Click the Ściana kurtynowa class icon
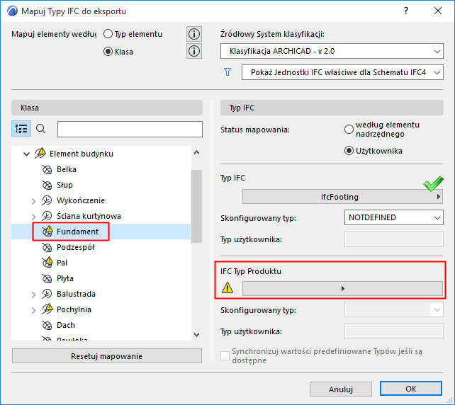Image resolution: width=455 pixels, height=405 pixels. pyautogui.click(x=47, y=216)
